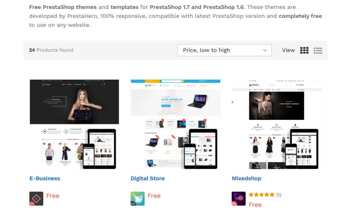Click the View label beside layout icons
340x214 pixels.
click(288, 50)
